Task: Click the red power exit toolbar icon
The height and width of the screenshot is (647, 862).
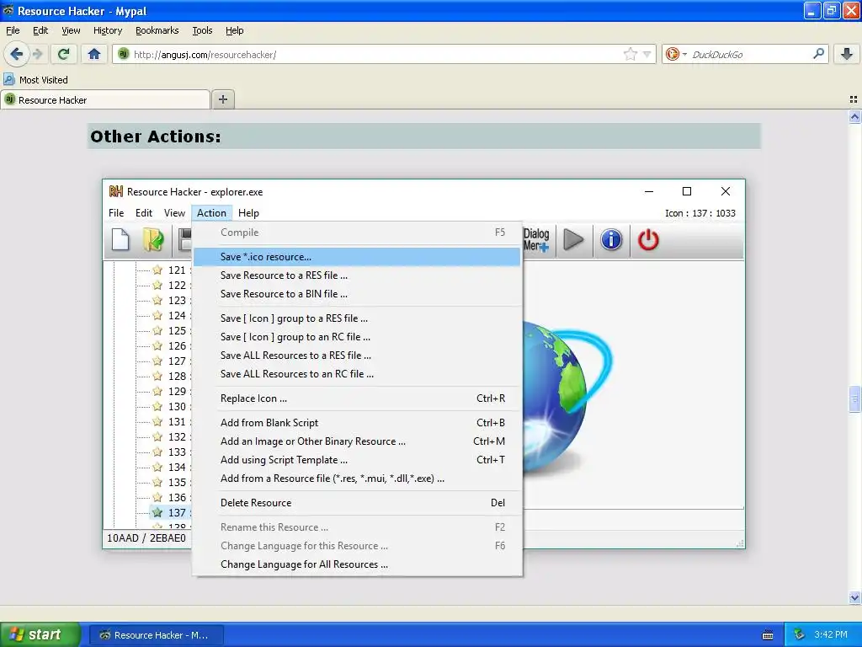Action: coord(648,240)
